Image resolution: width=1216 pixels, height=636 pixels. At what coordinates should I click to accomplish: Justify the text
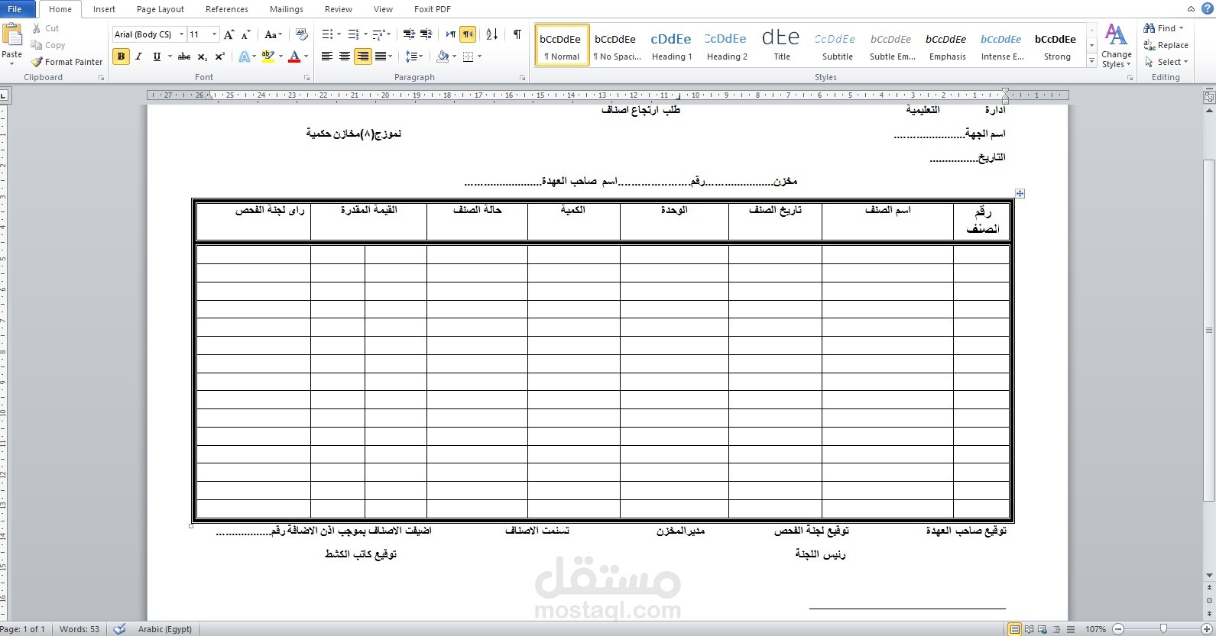point(381,56)
